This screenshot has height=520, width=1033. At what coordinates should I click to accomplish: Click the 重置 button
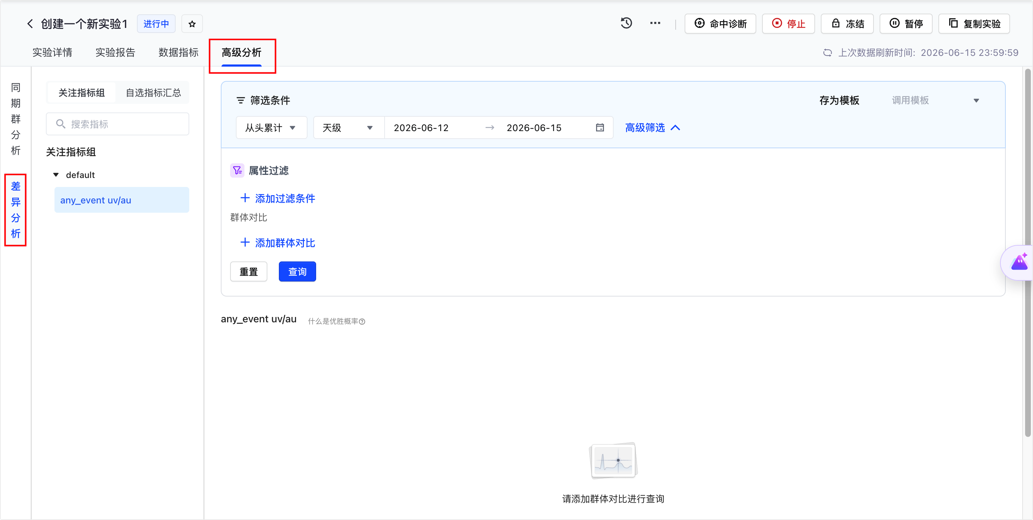(x=249, y=271)
